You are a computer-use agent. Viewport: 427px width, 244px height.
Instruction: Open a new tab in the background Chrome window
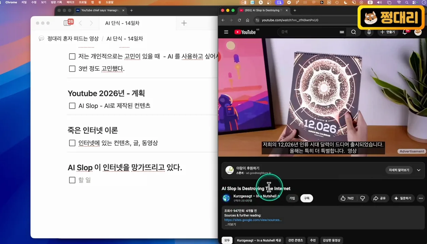click(x=131, y=11)
